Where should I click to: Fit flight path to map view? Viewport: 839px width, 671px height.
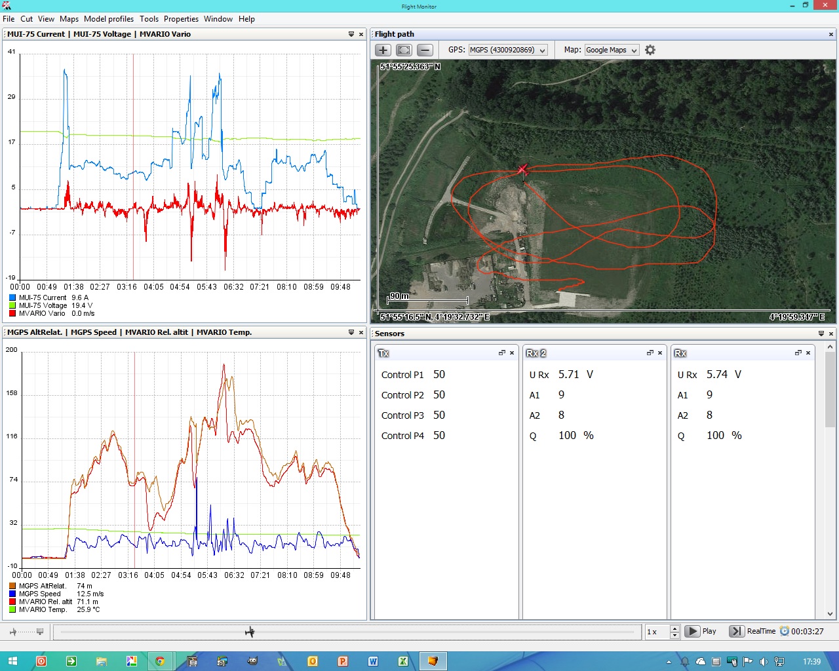point(404,50)
